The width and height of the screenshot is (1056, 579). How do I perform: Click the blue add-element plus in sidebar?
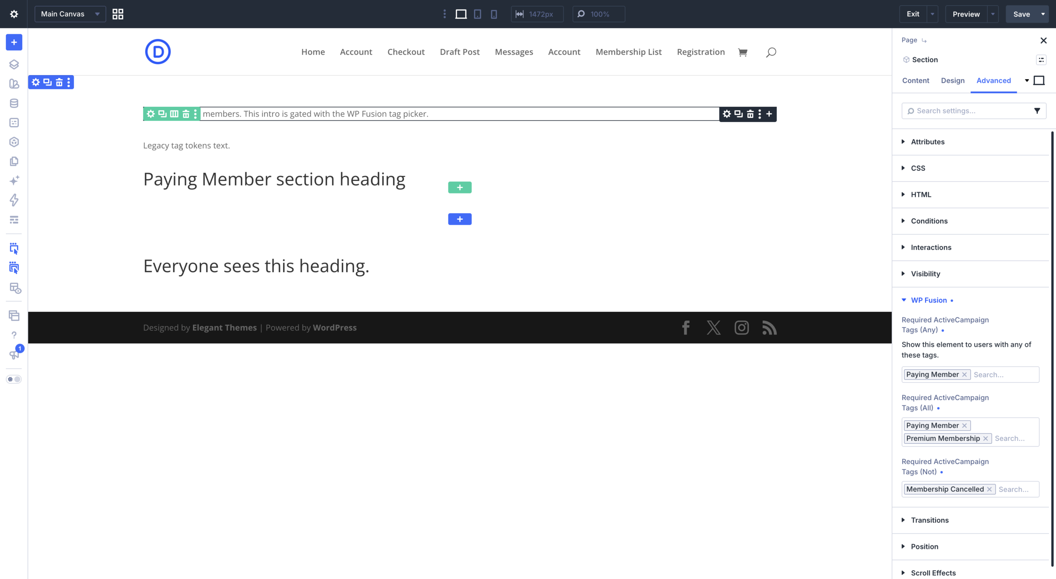pos(14,42)
